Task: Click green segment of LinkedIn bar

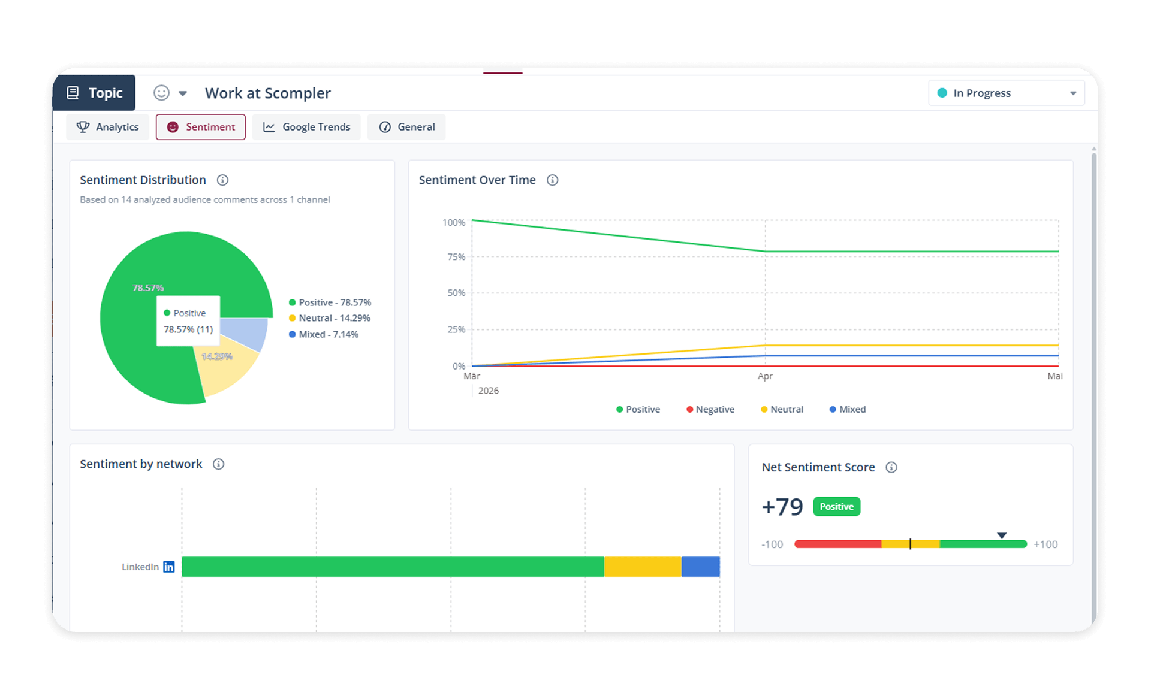Action: (x=393, y=567)
